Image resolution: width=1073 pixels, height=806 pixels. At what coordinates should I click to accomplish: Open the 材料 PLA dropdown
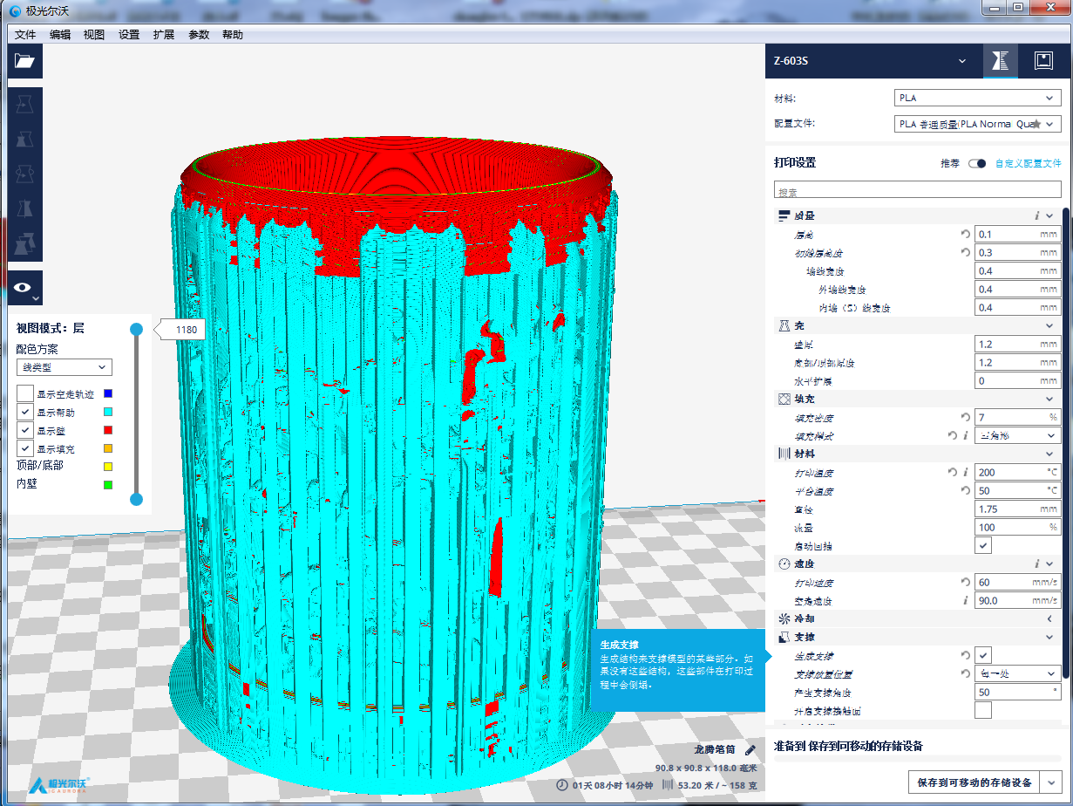coord(977,99)
